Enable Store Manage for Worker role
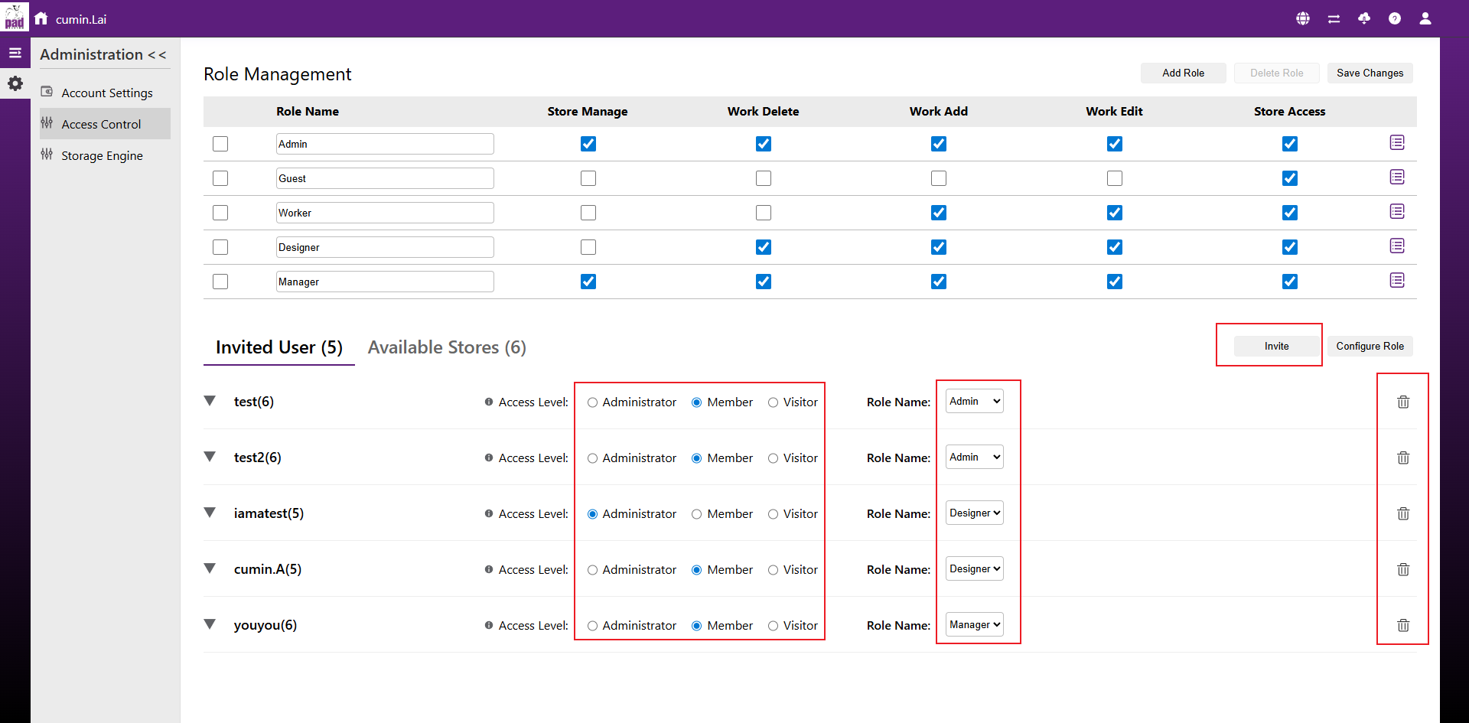The image size is (1469, 723). tap(588, 213)
